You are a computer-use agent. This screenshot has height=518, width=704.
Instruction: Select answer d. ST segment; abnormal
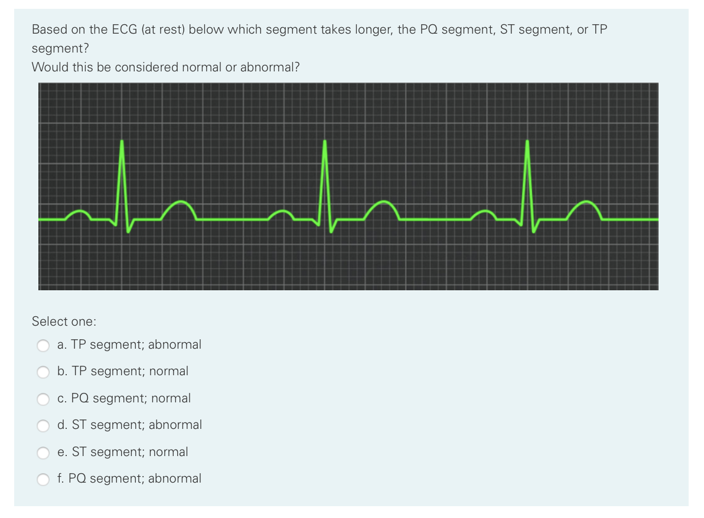(43, 425)
